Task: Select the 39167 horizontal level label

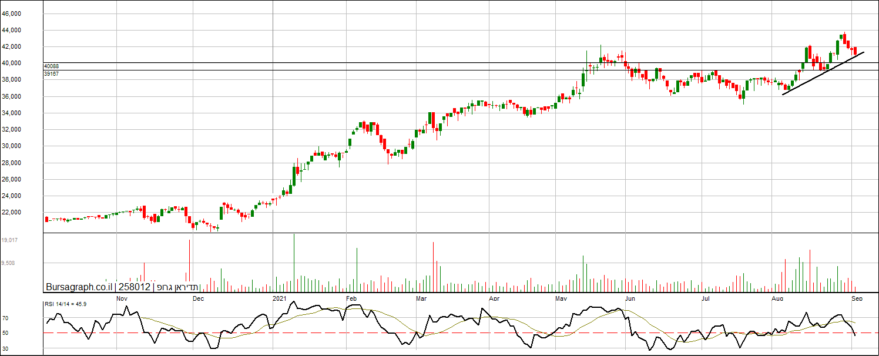Action: click(x=51, y=74)
